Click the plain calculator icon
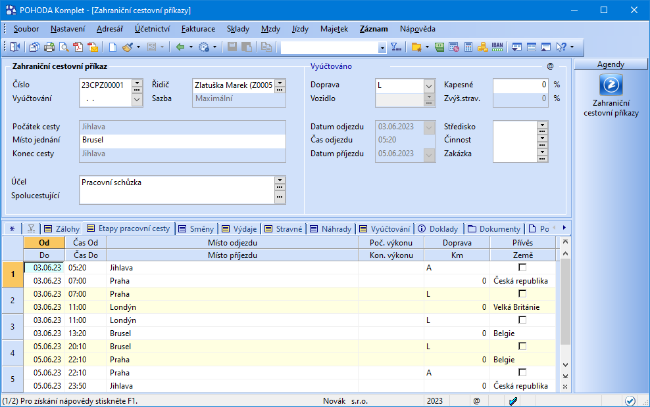The image size is (650, 407). [468, 47]
